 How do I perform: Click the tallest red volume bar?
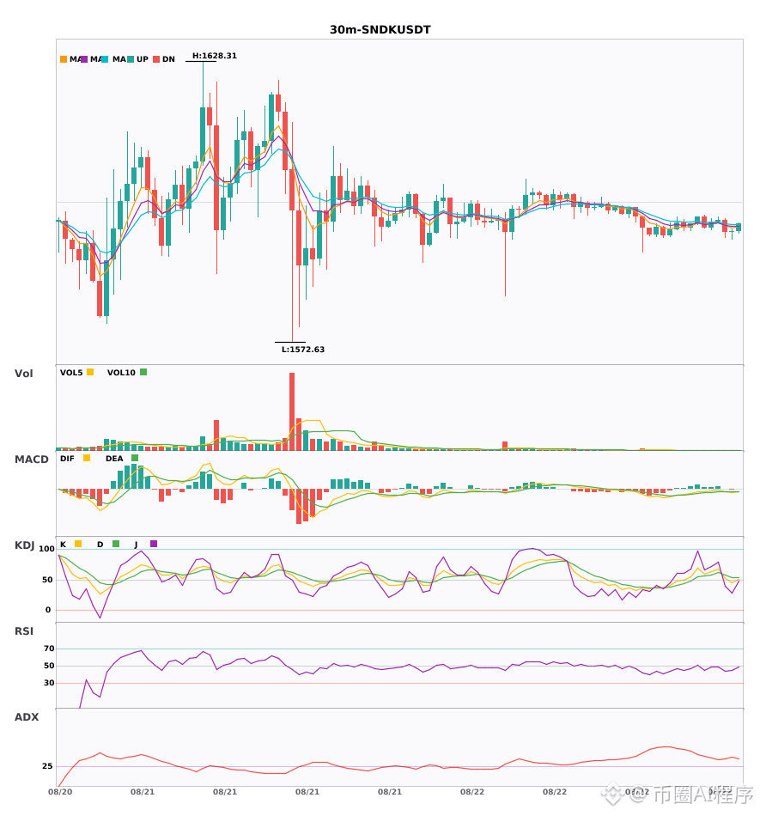tap(292, 411)
